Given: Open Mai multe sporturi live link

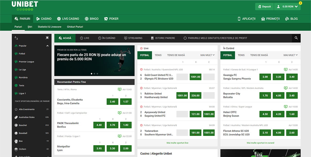Looking at the screenshot, I should (177, 143).
